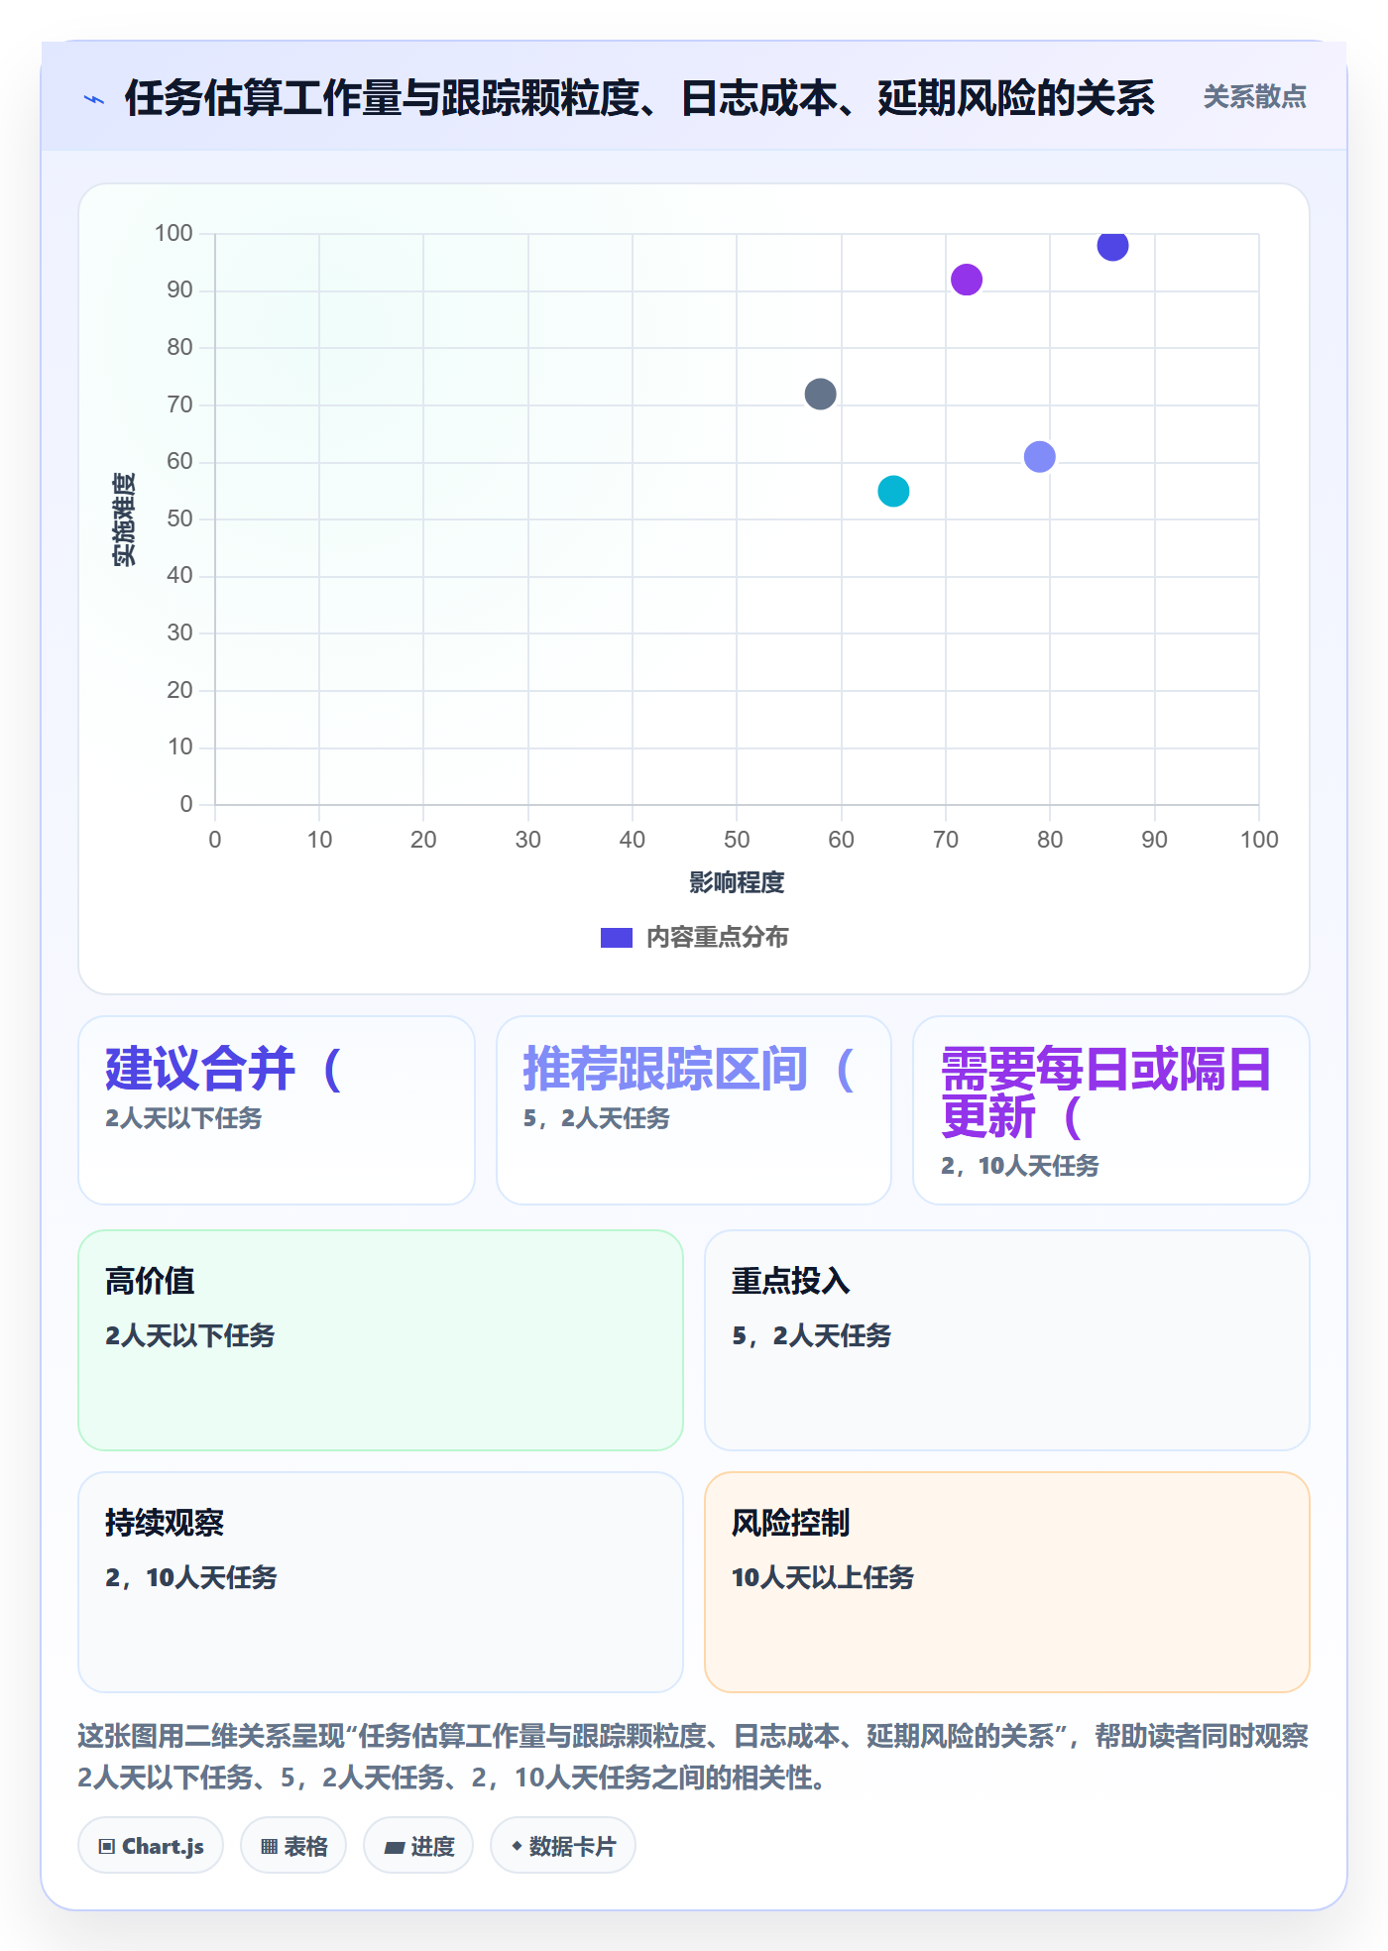Viewport: 1388px width, 1951px height.
Task: Open the 需要每日或隔日更新 summary card
Action: (1111, 1110)
